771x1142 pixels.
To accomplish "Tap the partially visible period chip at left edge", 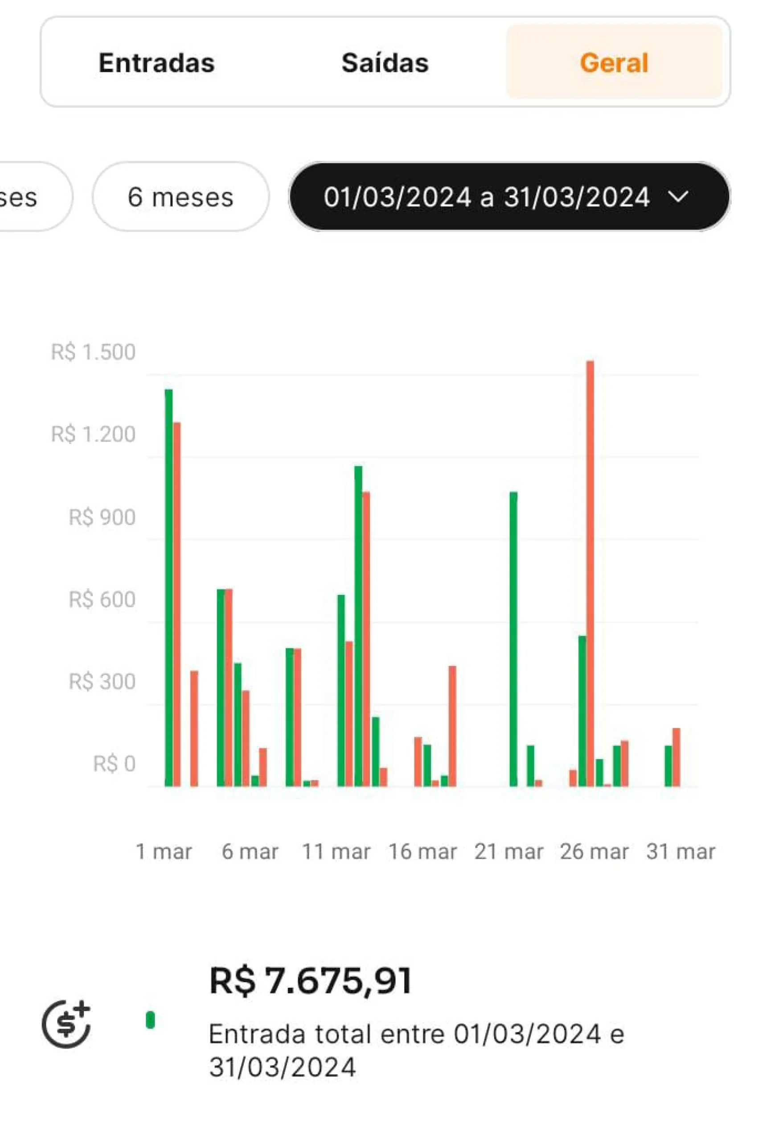I will (x=25, y=198).
